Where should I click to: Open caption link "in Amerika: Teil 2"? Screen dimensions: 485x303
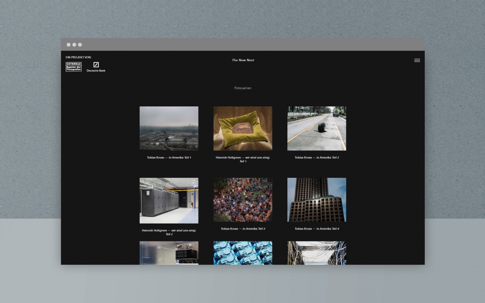click(327, 158)
